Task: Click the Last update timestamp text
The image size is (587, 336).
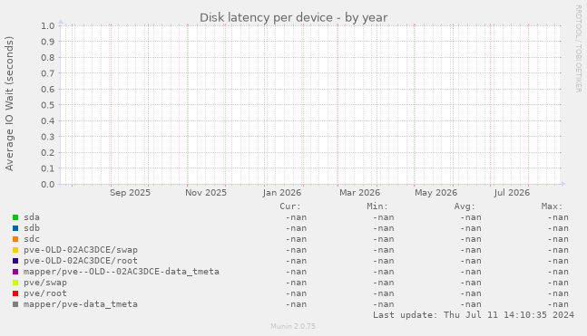Action: point(474,315)
